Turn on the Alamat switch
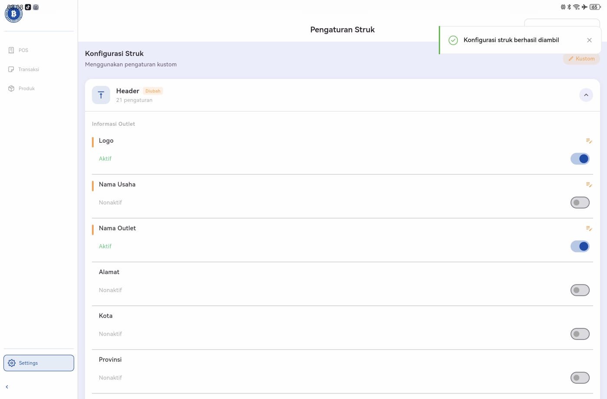This screenshot has width=607, height=399. [580, 290]
